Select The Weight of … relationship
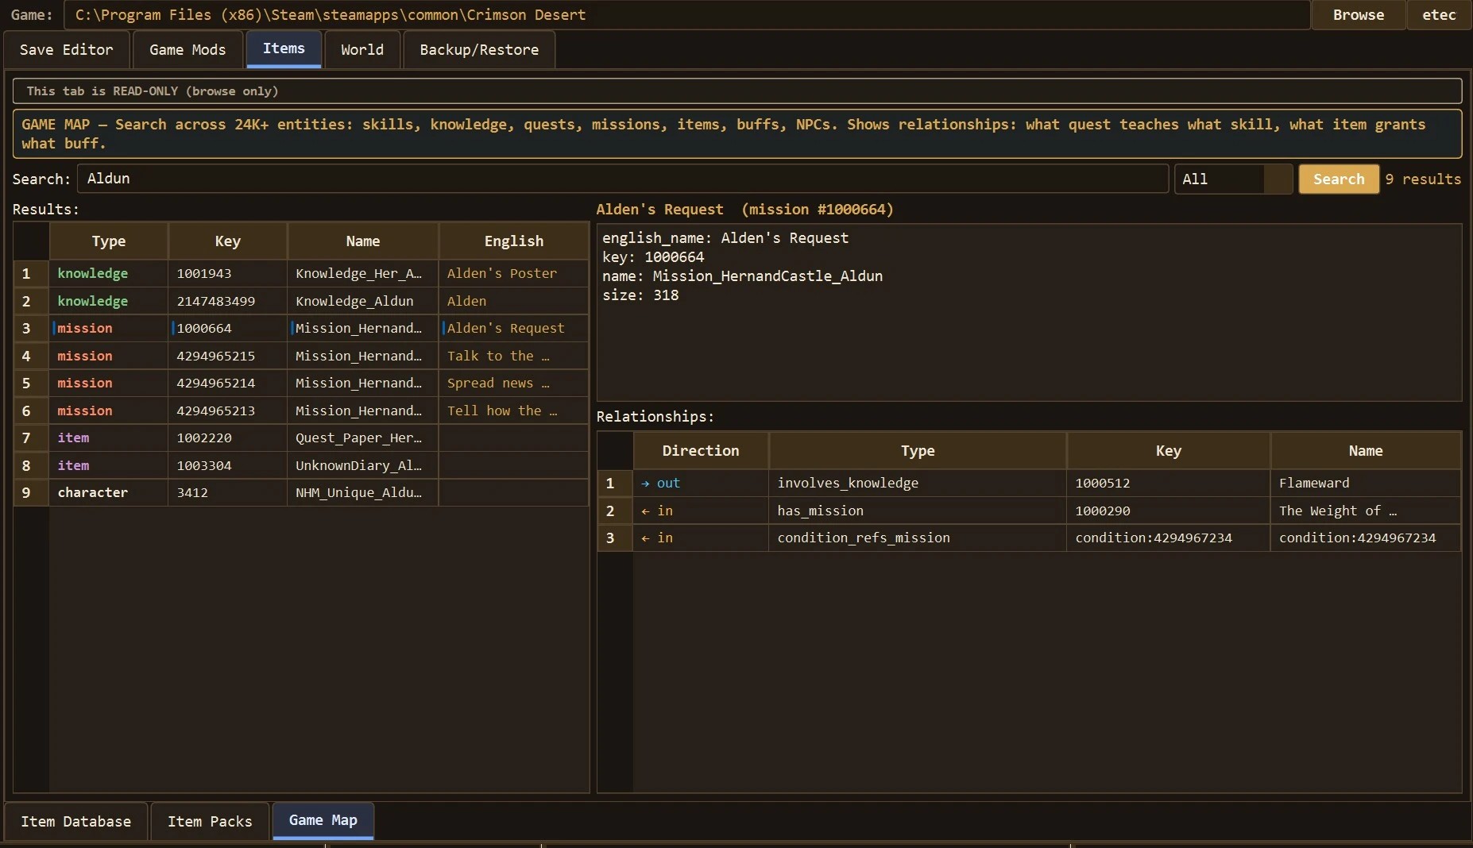Screen dimensions: 1473x848 [x=1030, y=511]
